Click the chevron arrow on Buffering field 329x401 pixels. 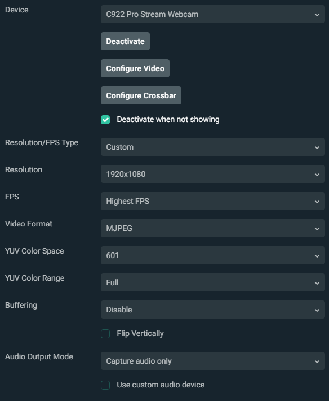pyautogui.click(x=317, y=310)
